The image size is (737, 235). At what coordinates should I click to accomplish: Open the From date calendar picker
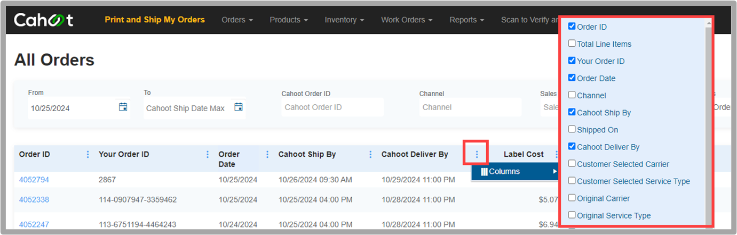(123, 107)
